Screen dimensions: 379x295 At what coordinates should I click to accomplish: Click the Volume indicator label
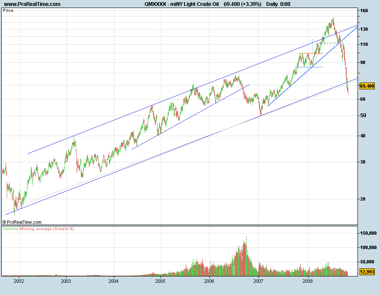tap(11, 229)
